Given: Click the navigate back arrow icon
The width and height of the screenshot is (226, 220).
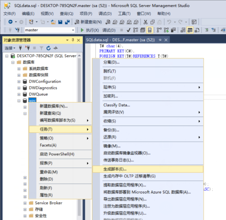Looking at the screenshot, I should coord(11,22).
